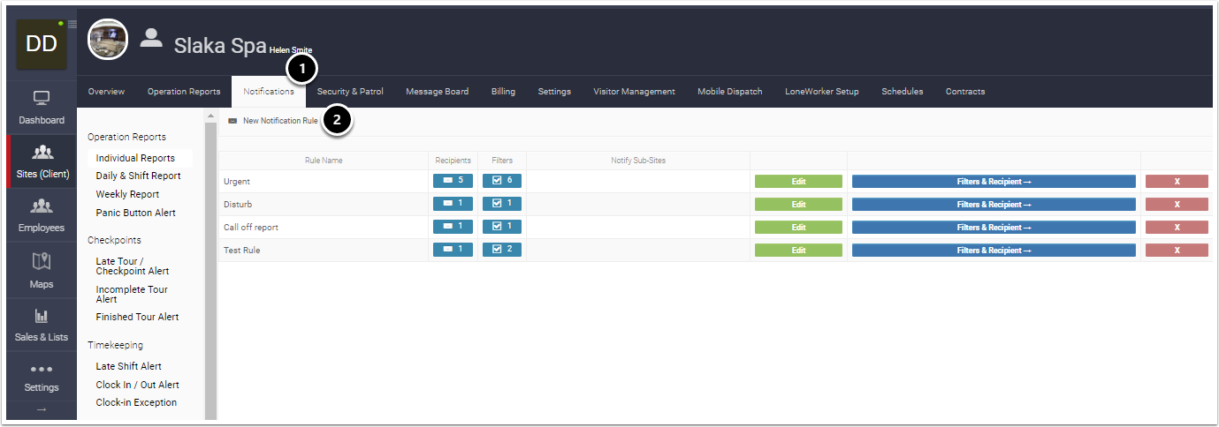Edit the Call off report rule
The image size is (1219, 427).
pos(798,227)
